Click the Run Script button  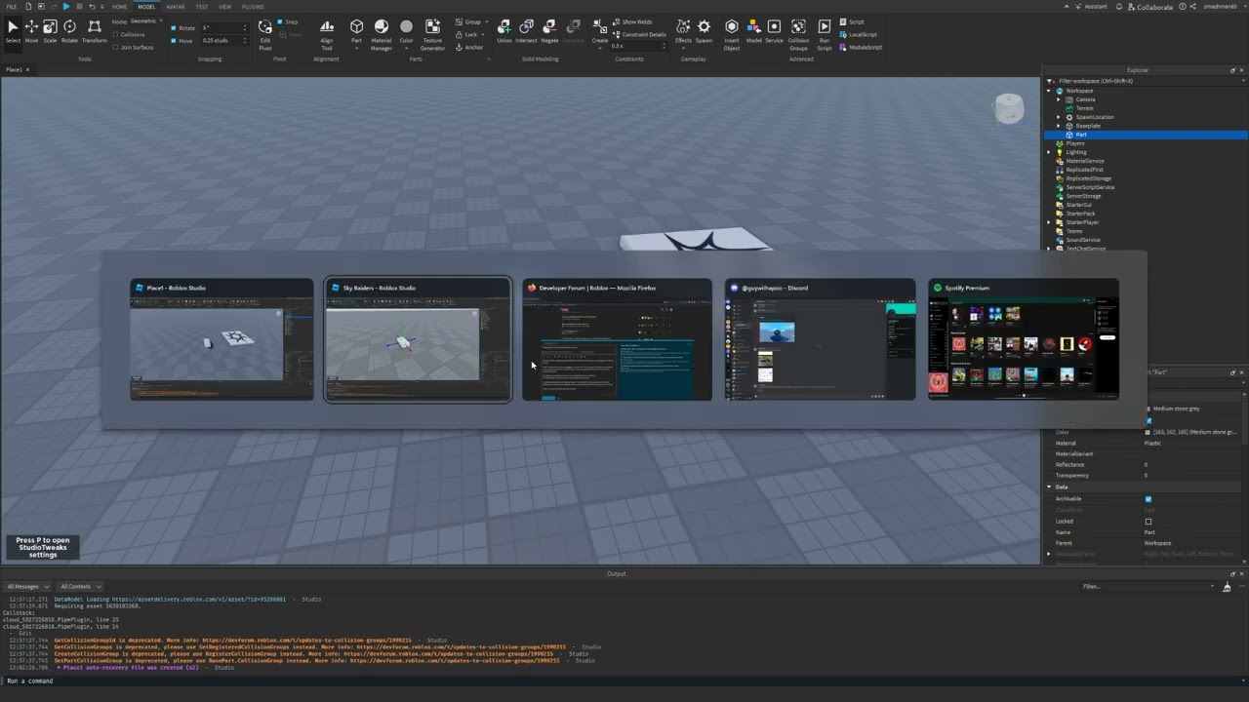click(825, 32)
